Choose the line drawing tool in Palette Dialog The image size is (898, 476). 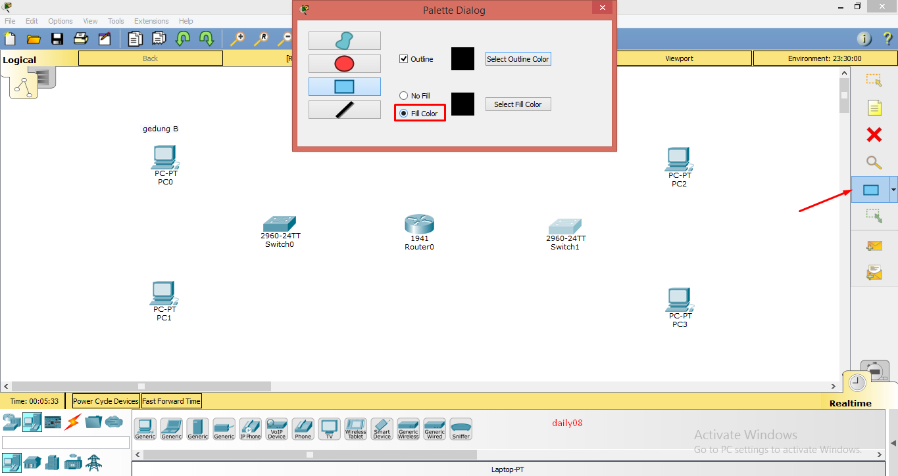click(x=344, y=109)
